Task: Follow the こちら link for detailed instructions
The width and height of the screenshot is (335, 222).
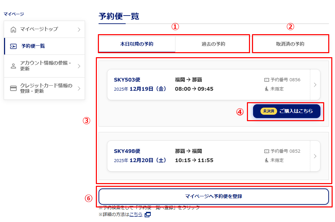Action: (x=136, y=215)
